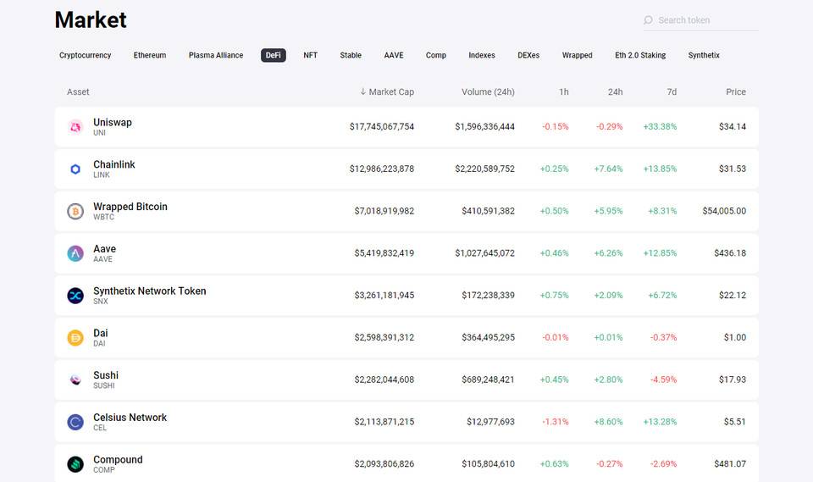Click the Compound token icon

tap(75, 464)
